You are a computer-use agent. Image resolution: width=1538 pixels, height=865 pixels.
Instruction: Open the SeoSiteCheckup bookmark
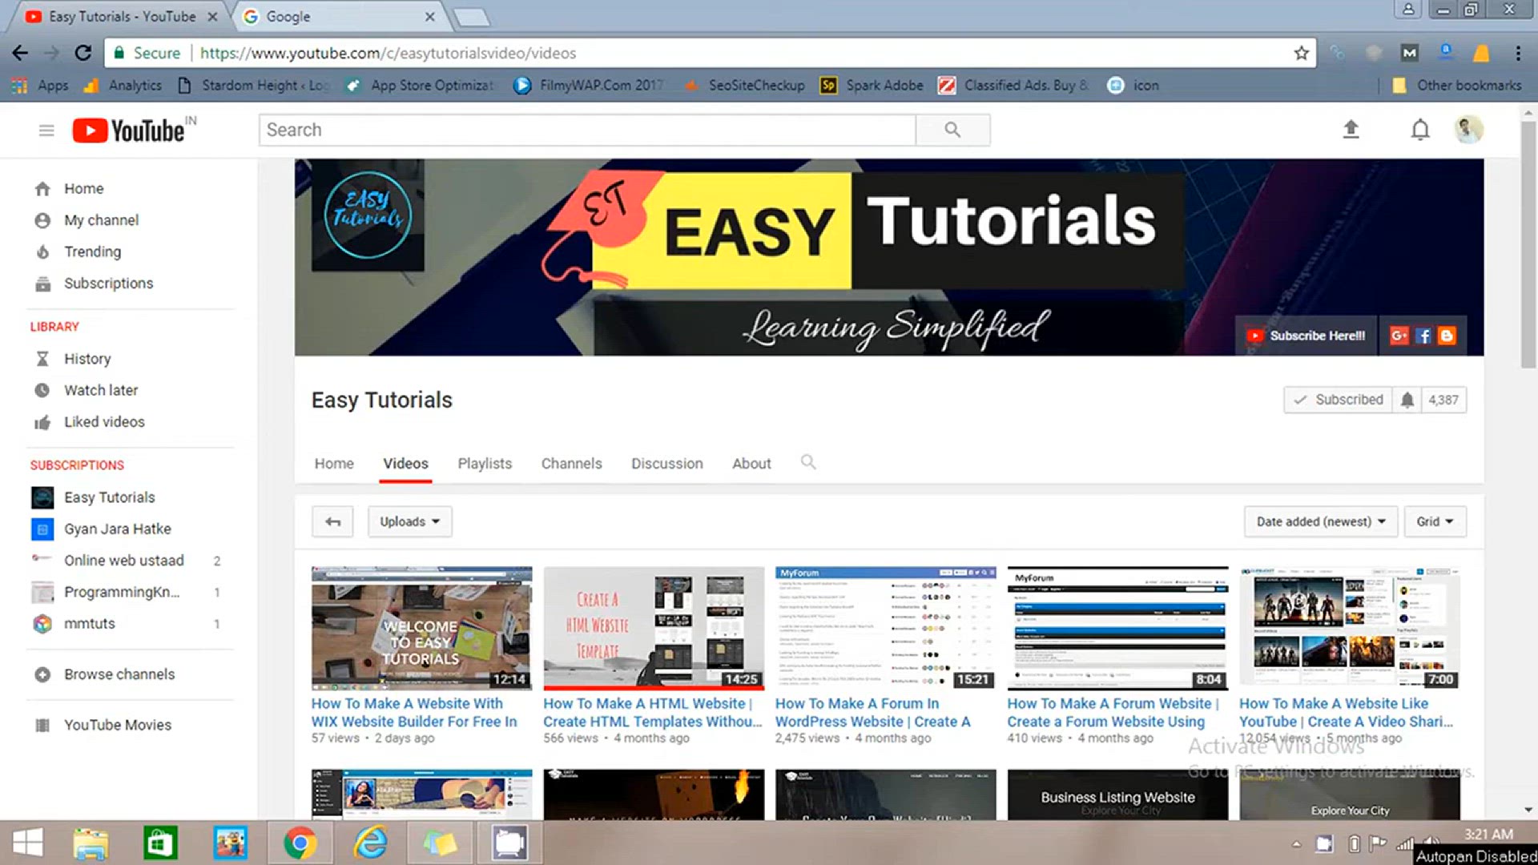point(745,85)
